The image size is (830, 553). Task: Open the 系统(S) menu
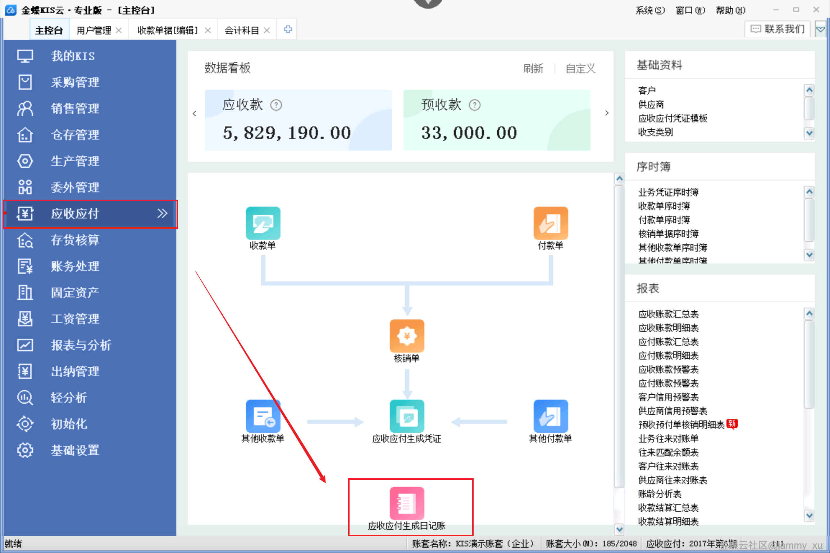click(x=650, y=10)
